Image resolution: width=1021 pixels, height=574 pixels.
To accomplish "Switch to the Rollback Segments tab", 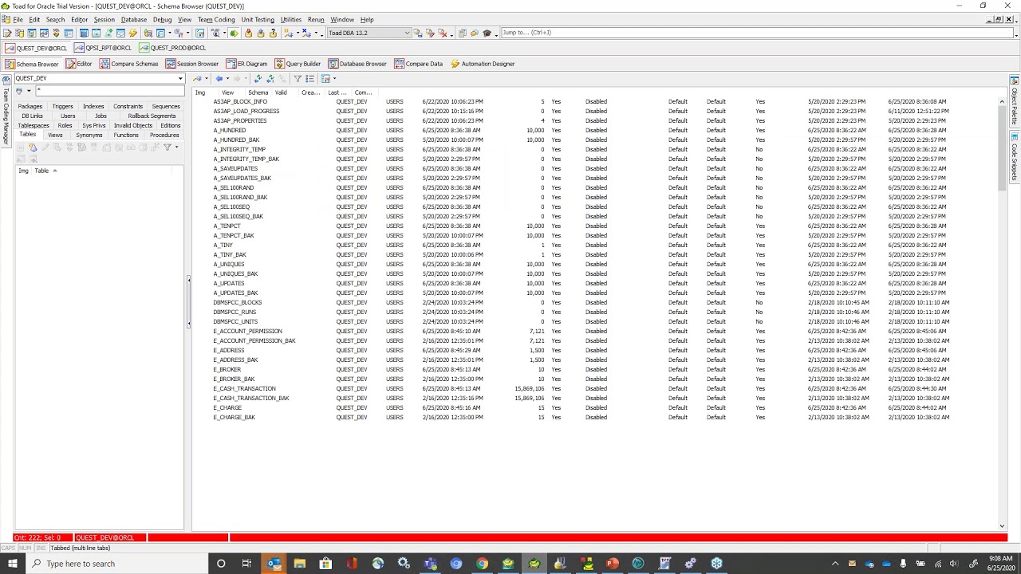I will pyautogui.click(x=152, y=116).
